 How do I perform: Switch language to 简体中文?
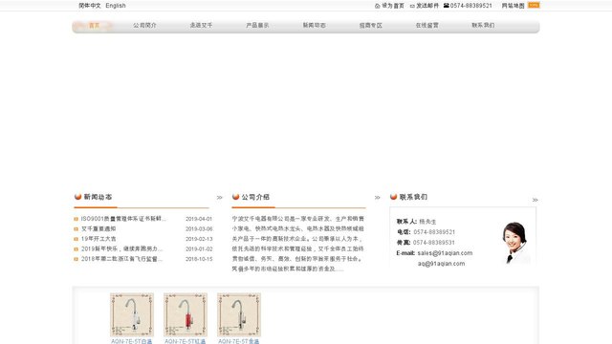[89, 6]
